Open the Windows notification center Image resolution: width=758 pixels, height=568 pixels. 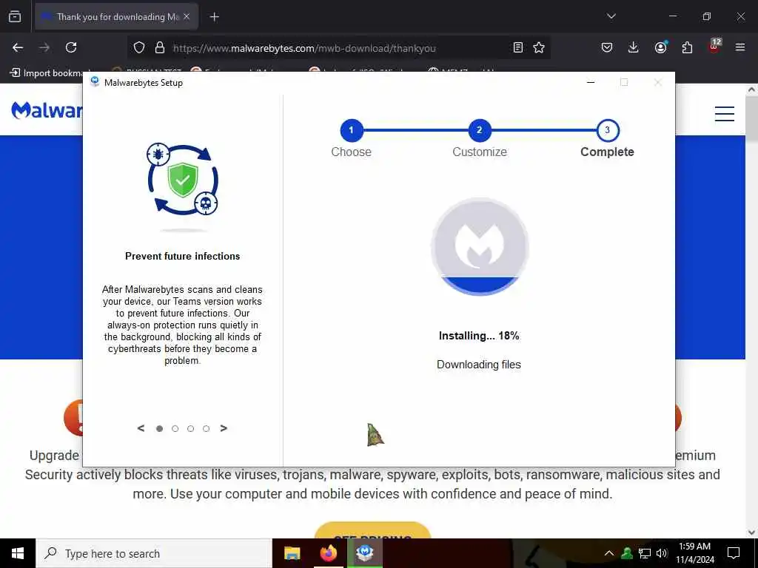[734, 553]
